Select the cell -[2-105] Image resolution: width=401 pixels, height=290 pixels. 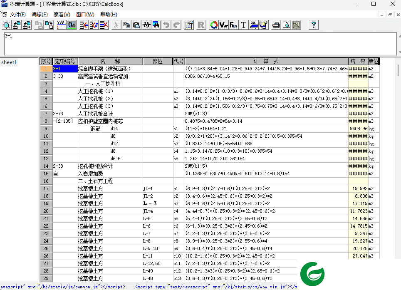click(65, 121)
